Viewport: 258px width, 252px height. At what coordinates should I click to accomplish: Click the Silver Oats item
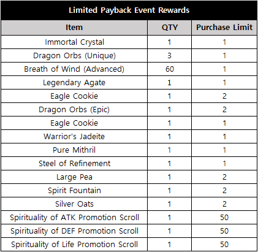coord(74,204)
